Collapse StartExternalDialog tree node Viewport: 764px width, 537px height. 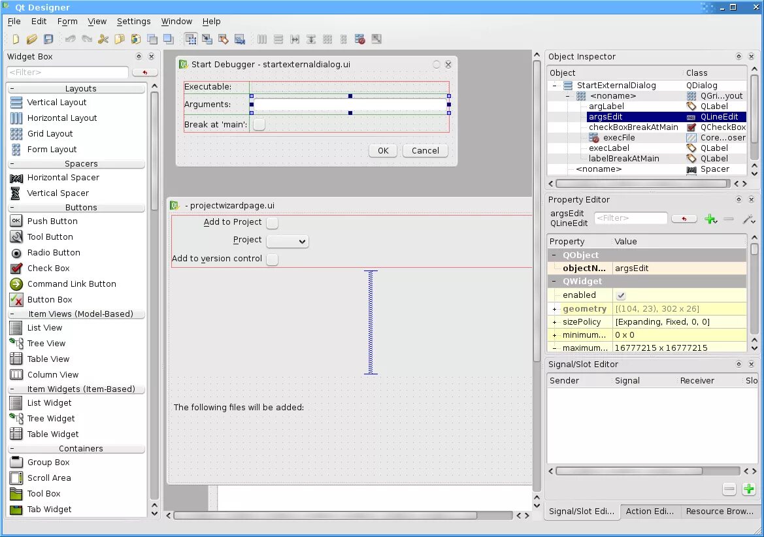(554, 86)
